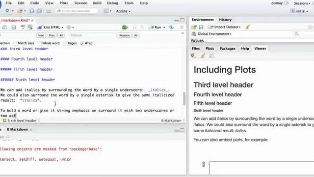314x177 pixels.
Task: Click the New File icon in the main toolbar
Action: click(x=7, y=11)
